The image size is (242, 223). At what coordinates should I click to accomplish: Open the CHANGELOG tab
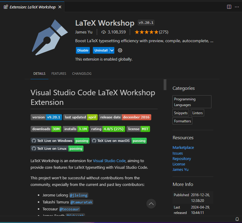(82, 74)
